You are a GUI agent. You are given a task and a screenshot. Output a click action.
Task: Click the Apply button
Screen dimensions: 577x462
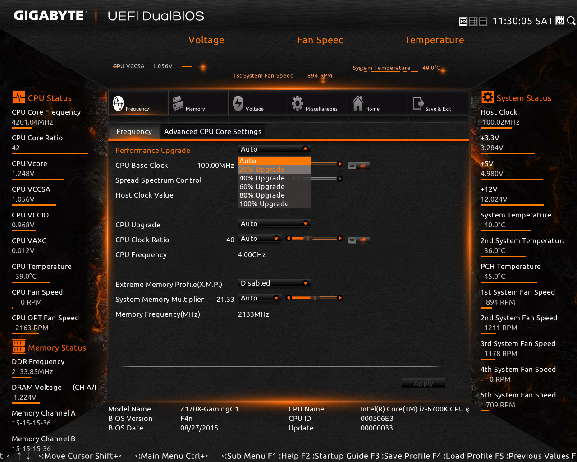pos(423,383)
